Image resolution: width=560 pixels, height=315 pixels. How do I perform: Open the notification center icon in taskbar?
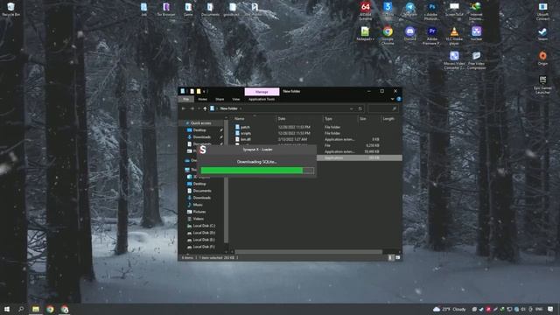click(550, 309)
